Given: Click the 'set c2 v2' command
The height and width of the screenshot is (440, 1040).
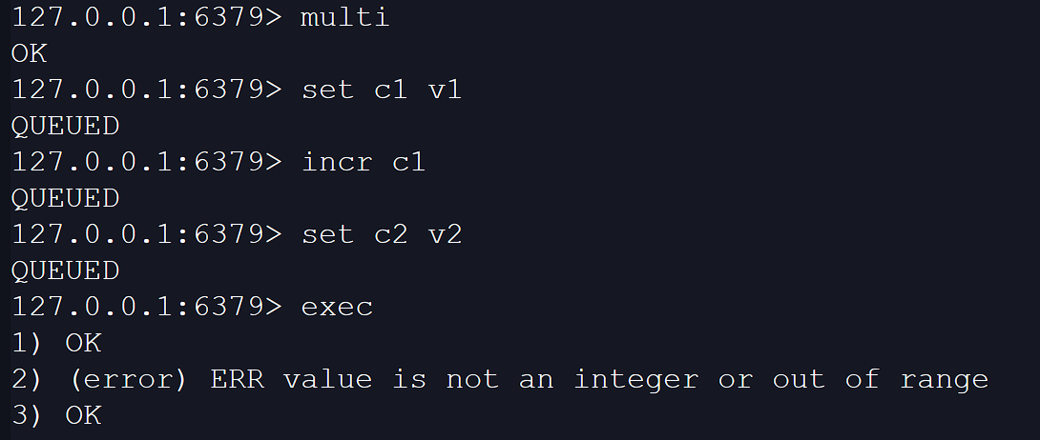Looking at the screenshot, I should point(381,234).
